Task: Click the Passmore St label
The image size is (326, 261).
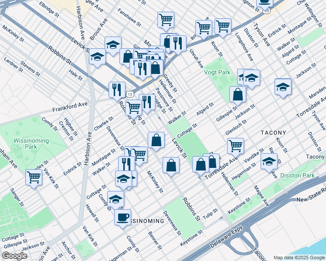Action: [164, 100]
